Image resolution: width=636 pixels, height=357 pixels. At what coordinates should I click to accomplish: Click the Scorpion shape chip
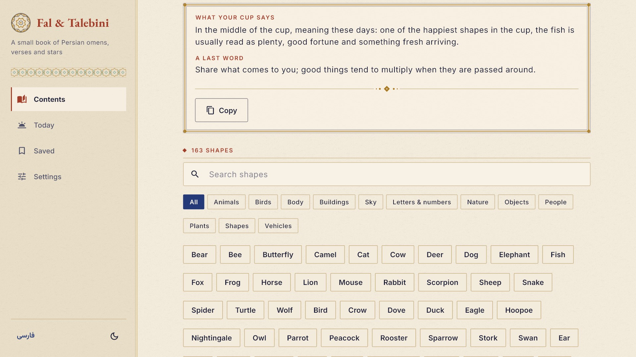point(442,282)
